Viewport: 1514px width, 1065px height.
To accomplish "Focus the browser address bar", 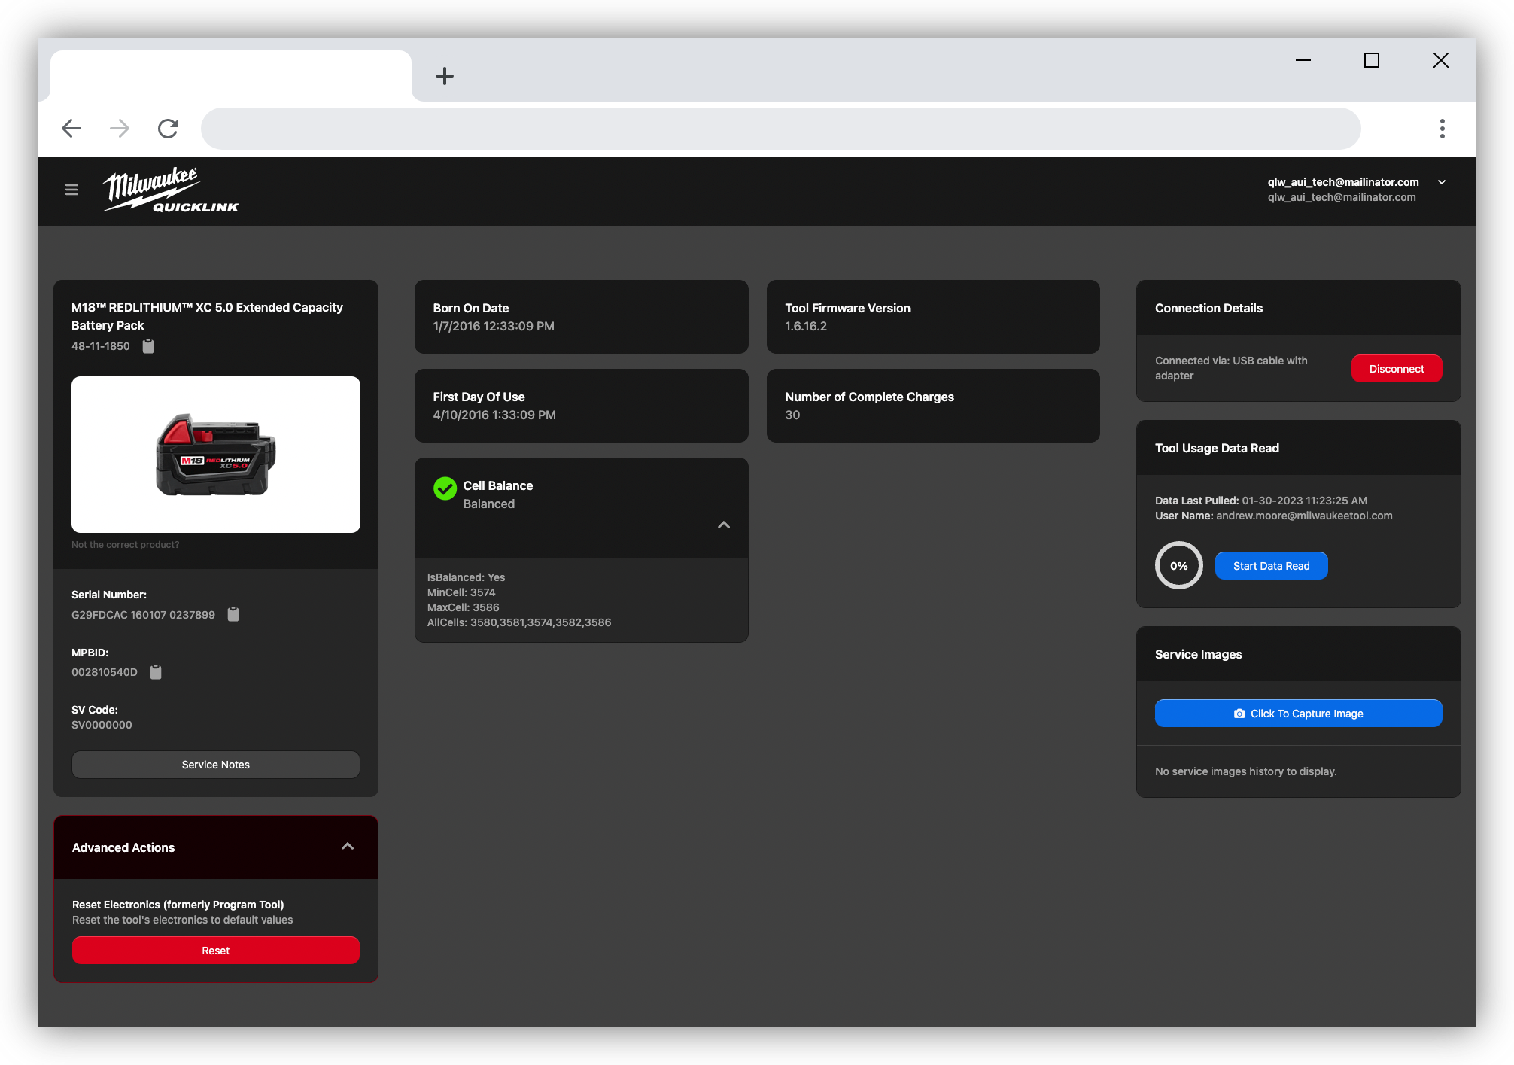I will [x=780, y=129].
